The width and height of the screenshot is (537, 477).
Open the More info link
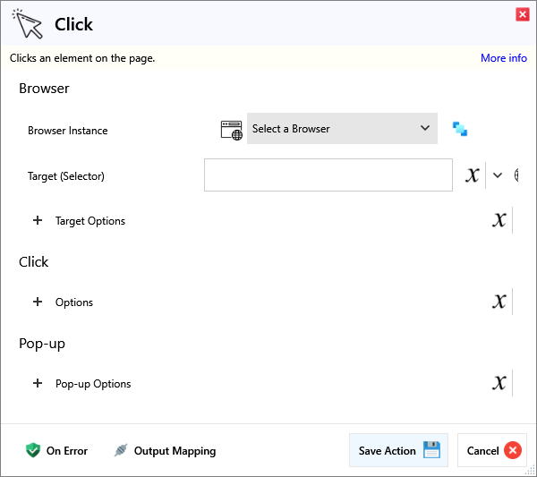point(503,58)
